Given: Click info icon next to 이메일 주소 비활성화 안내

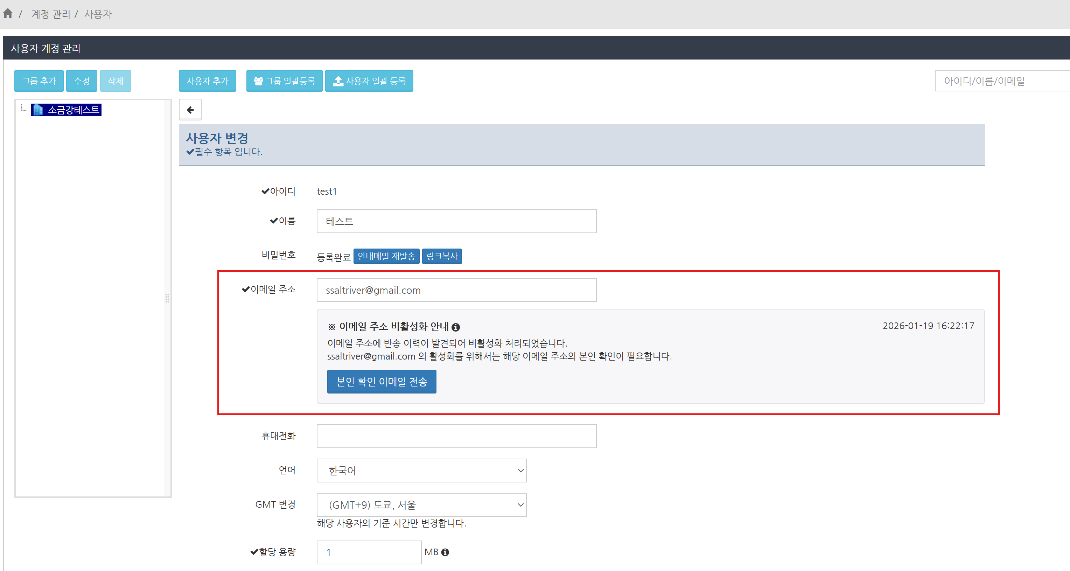Looking at the screenshot, I should (x=456, y=327).
